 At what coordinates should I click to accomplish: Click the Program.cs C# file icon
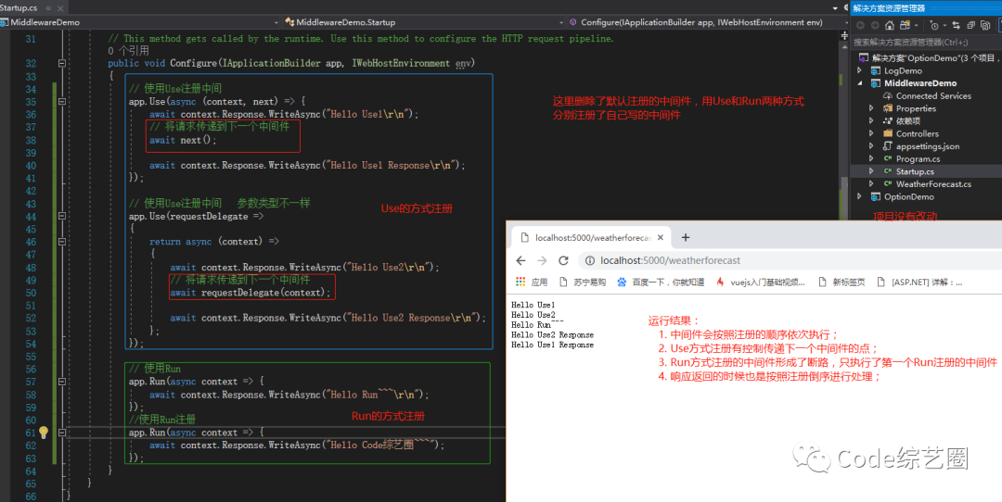(888, 158)
